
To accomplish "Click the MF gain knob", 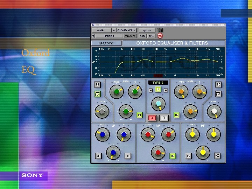I will [158, 153].
